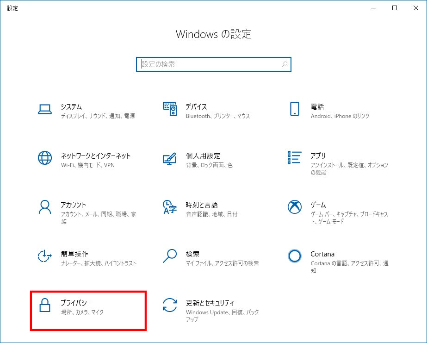Close the 設定 window
427x343 pixels.
pos(415,8)
